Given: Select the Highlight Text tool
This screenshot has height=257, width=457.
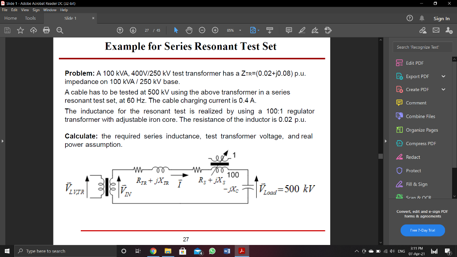Looking at the screenshot, I should (x=302, y=30).
